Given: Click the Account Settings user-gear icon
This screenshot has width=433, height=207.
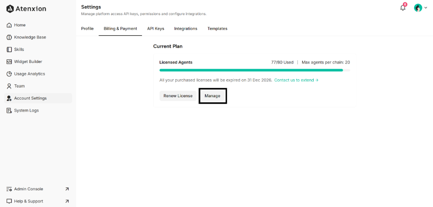Looking at the screenshot, I should 9,98.
